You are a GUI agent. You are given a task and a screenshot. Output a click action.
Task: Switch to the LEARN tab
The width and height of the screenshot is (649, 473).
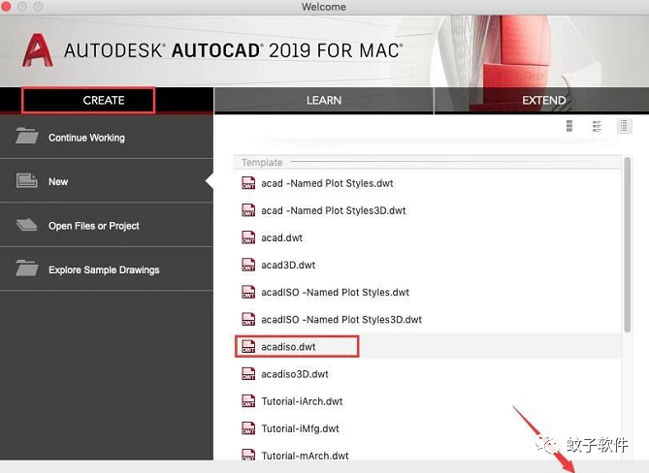324,100
